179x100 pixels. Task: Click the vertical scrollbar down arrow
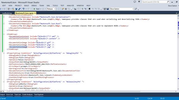click(x=178, y=89)
